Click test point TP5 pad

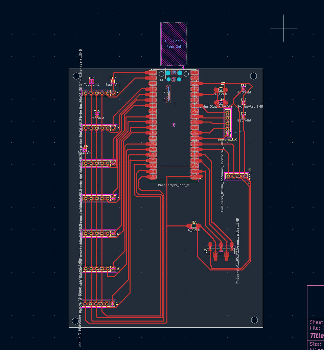pyautogui.click(x=91, y=81)
